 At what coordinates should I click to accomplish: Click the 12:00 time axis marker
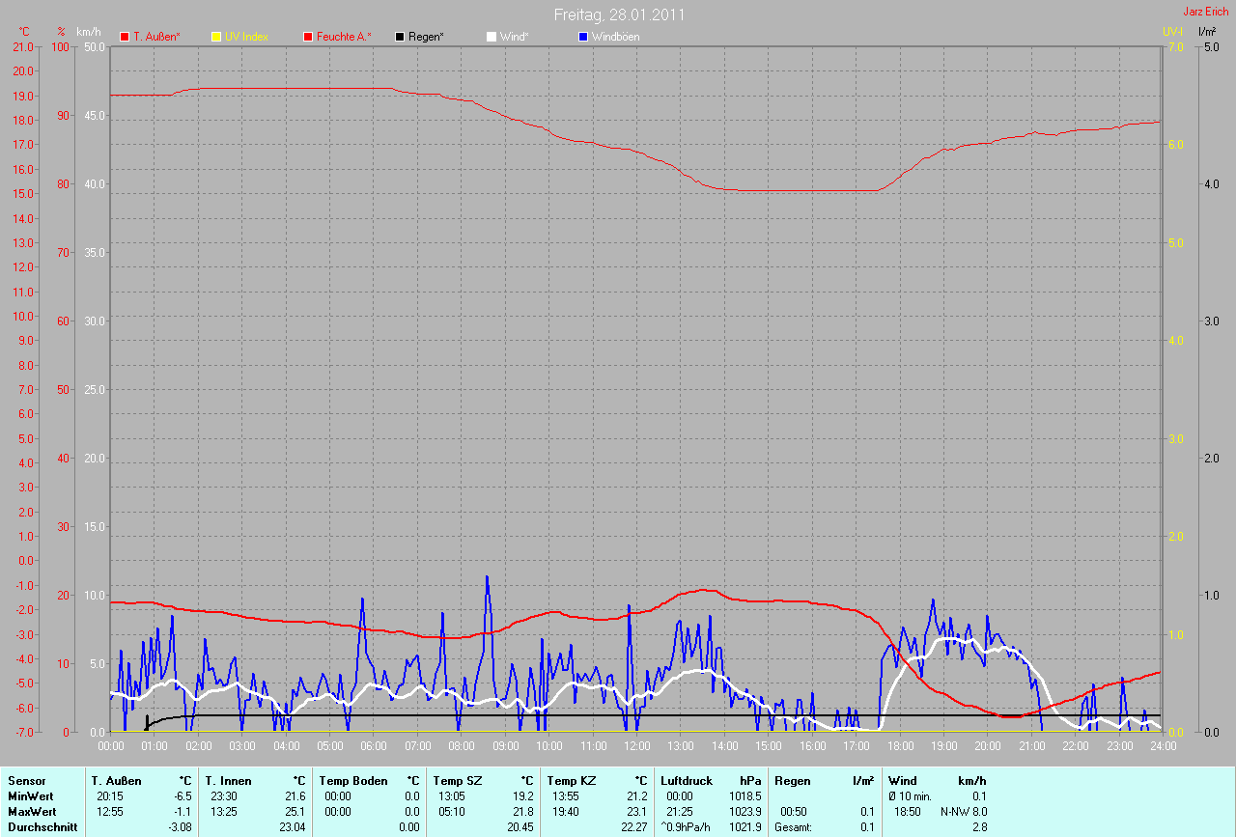(x=635, y=746)
